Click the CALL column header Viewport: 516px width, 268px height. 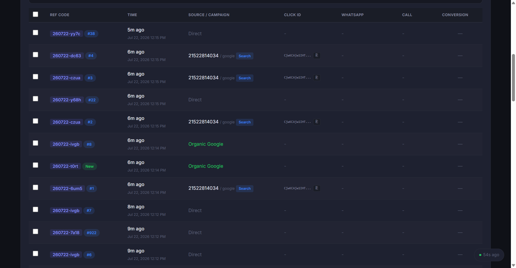pos(407,15)
